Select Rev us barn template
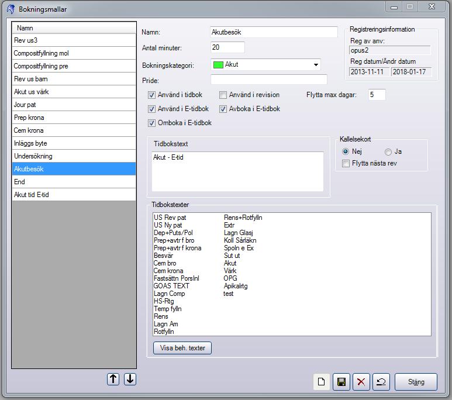452x400 pixels. coord(74,79)
